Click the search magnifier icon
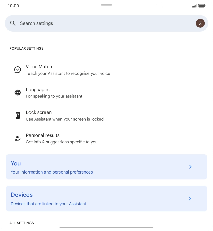This screenshot has height=231, width=213. [x=13, y=23]
